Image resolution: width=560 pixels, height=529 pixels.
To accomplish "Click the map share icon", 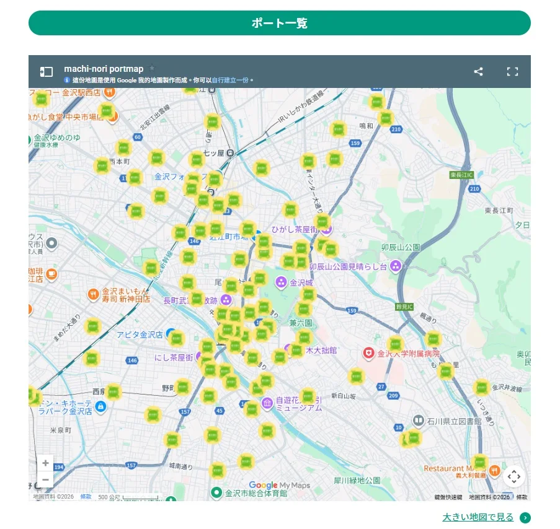I will 478,72.
